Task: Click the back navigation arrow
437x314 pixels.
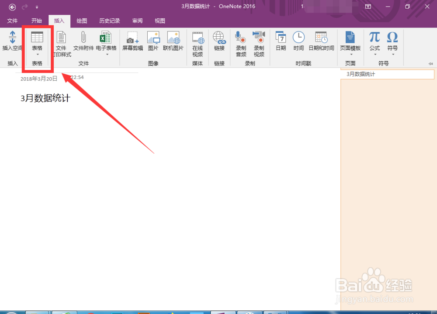Action: coord(12,7)
